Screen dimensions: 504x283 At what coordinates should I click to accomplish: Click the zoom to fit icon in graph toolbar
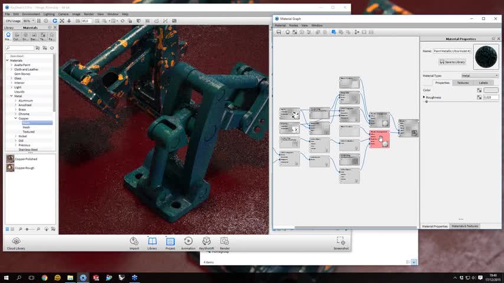tap(364, 32)
